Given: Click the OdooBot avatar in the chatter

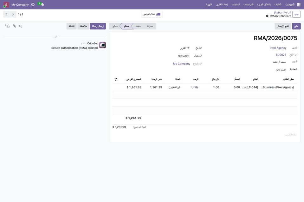Looking at the screenshot, I should pos(103,45).
